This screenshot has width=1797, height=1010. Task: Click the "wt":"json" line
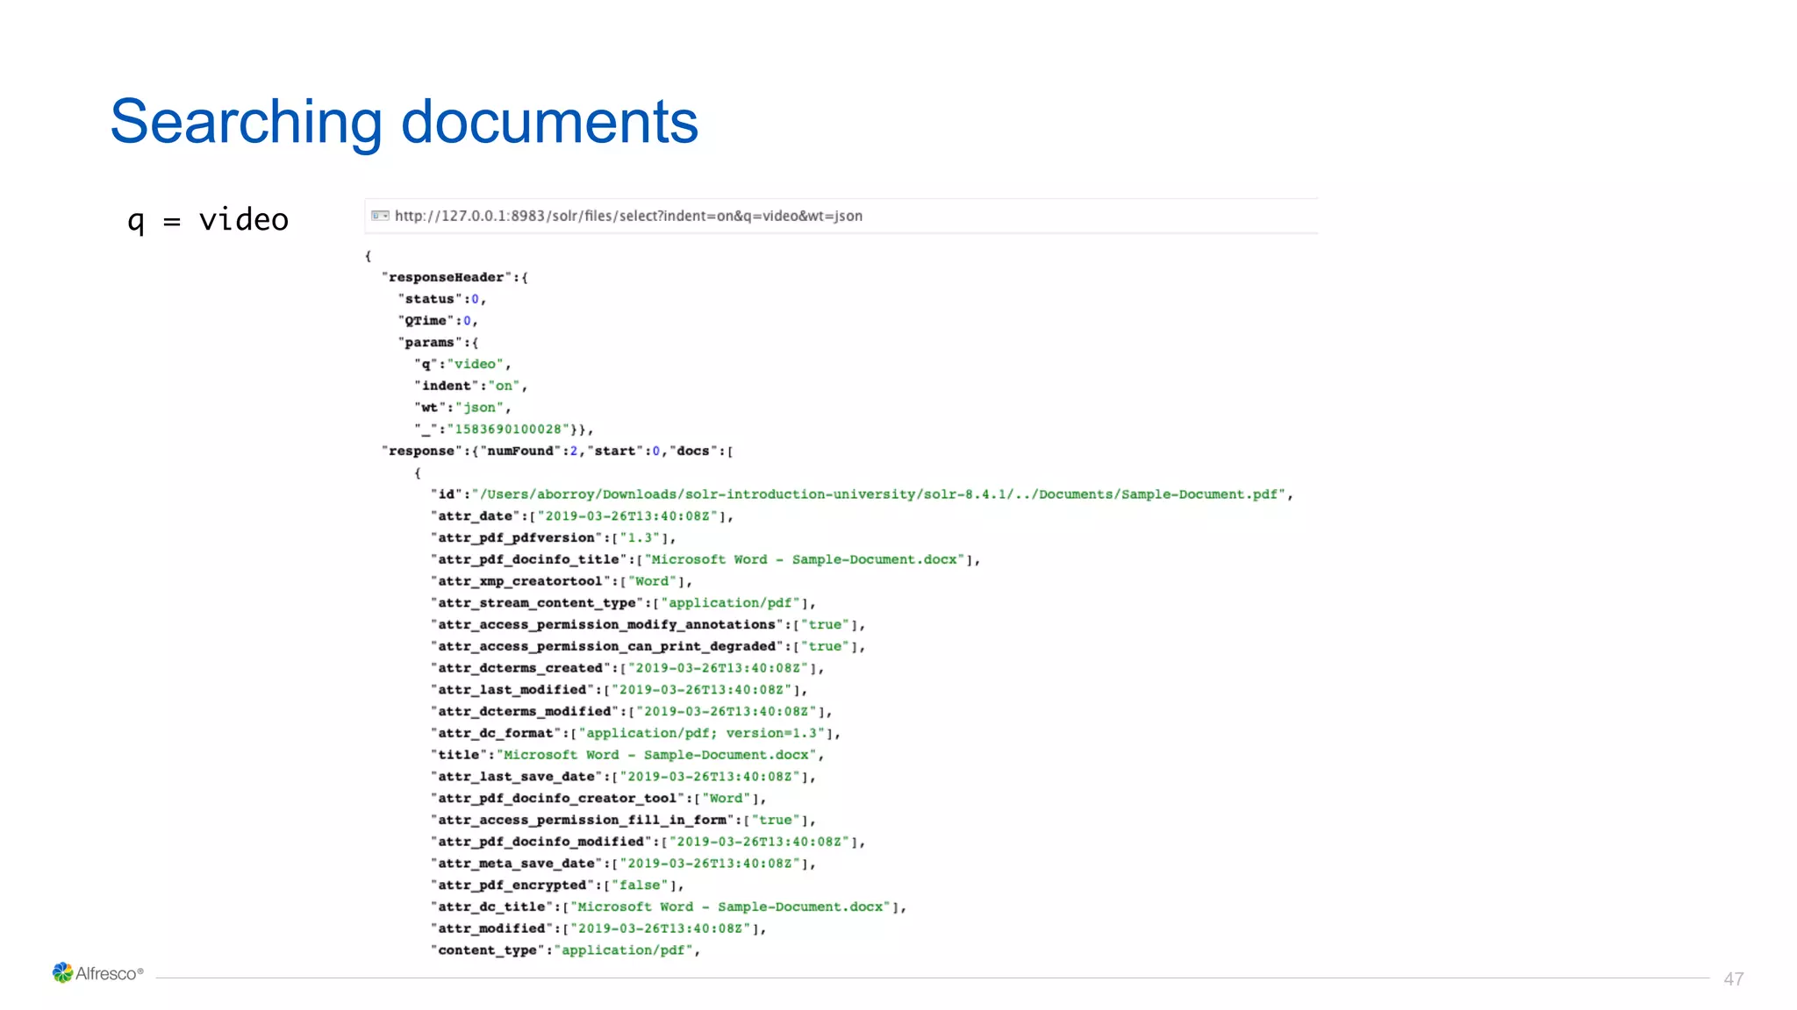pyautogui.click(x=462, y=408)
